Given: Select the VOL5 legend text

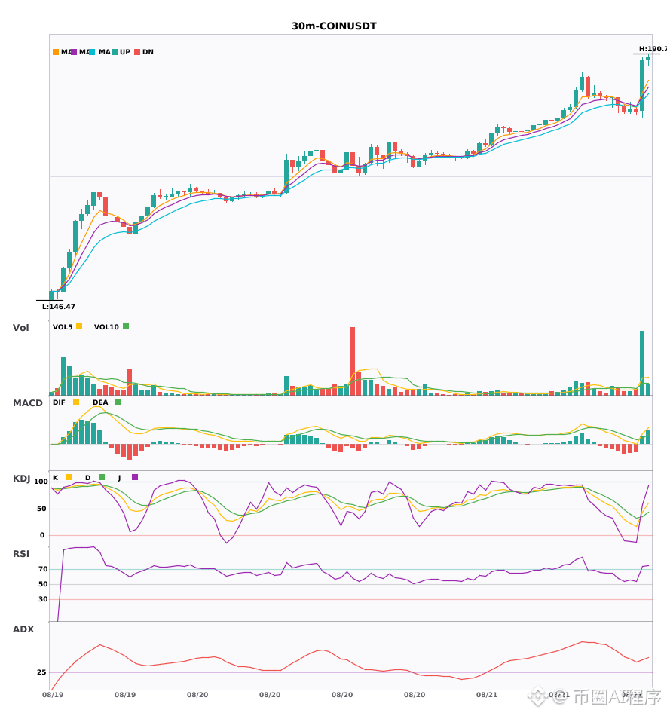Looking at the screenshot, I should pyautogui.click(x=63, y=327).
